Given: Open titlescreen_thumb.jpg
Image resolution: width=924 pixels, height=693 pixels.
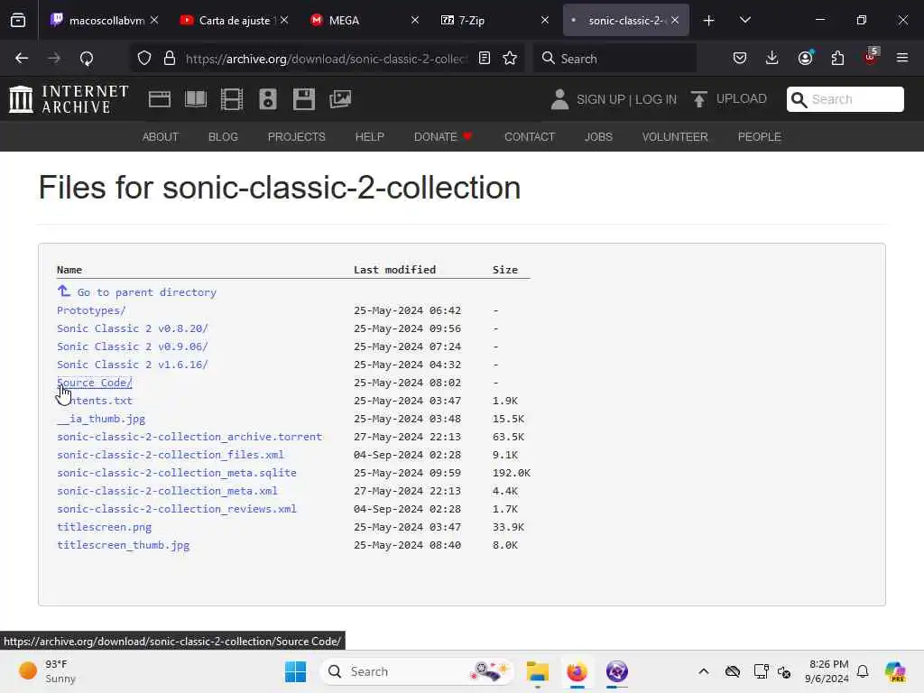Looking at the screenshot, I should (x=123, y=545).
